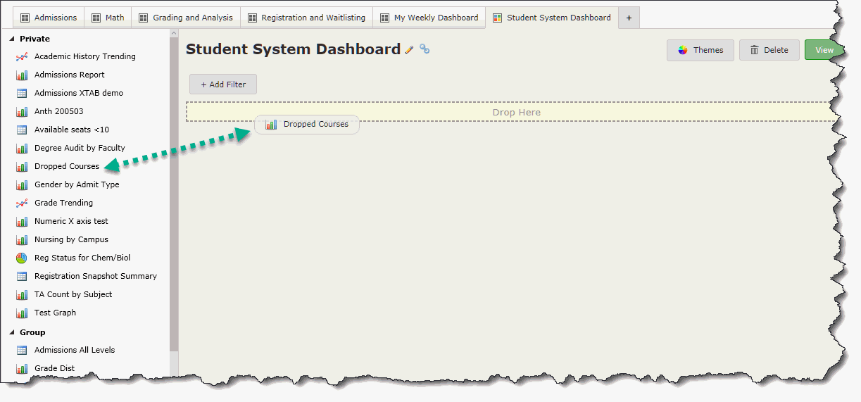
Task: Select Nursing by Campus report
Action: (71, 239)
